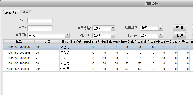Click the 查询 button
This screenshot has width=193, height=95.
[179, 28]
